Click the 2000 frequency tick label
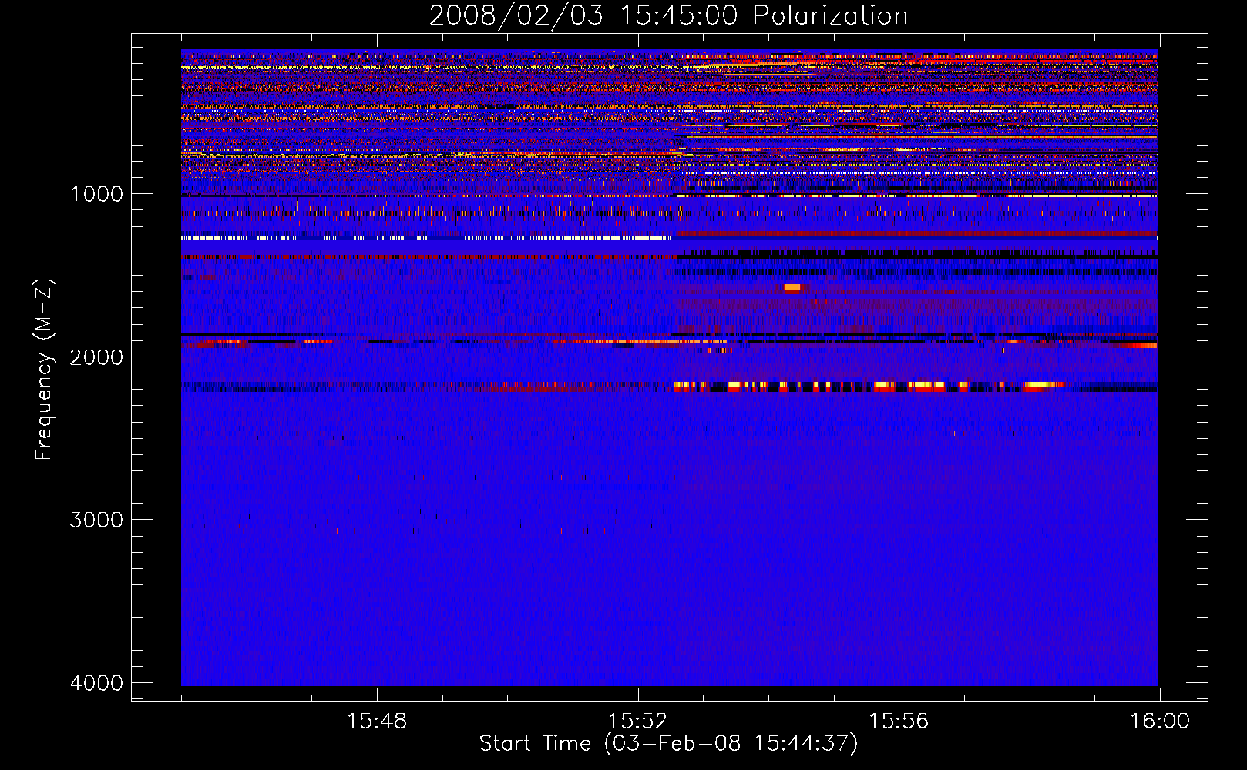The image size is (1247, 770). 96,357
